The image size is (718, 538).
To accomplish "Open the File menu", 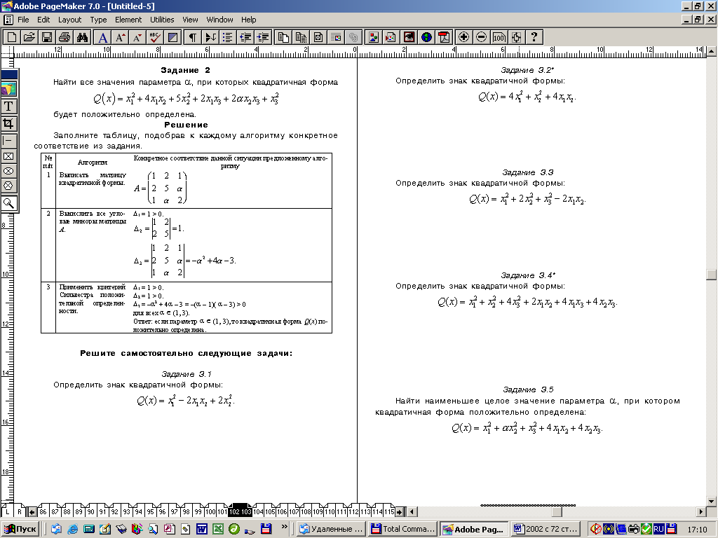I will (23, 20).
